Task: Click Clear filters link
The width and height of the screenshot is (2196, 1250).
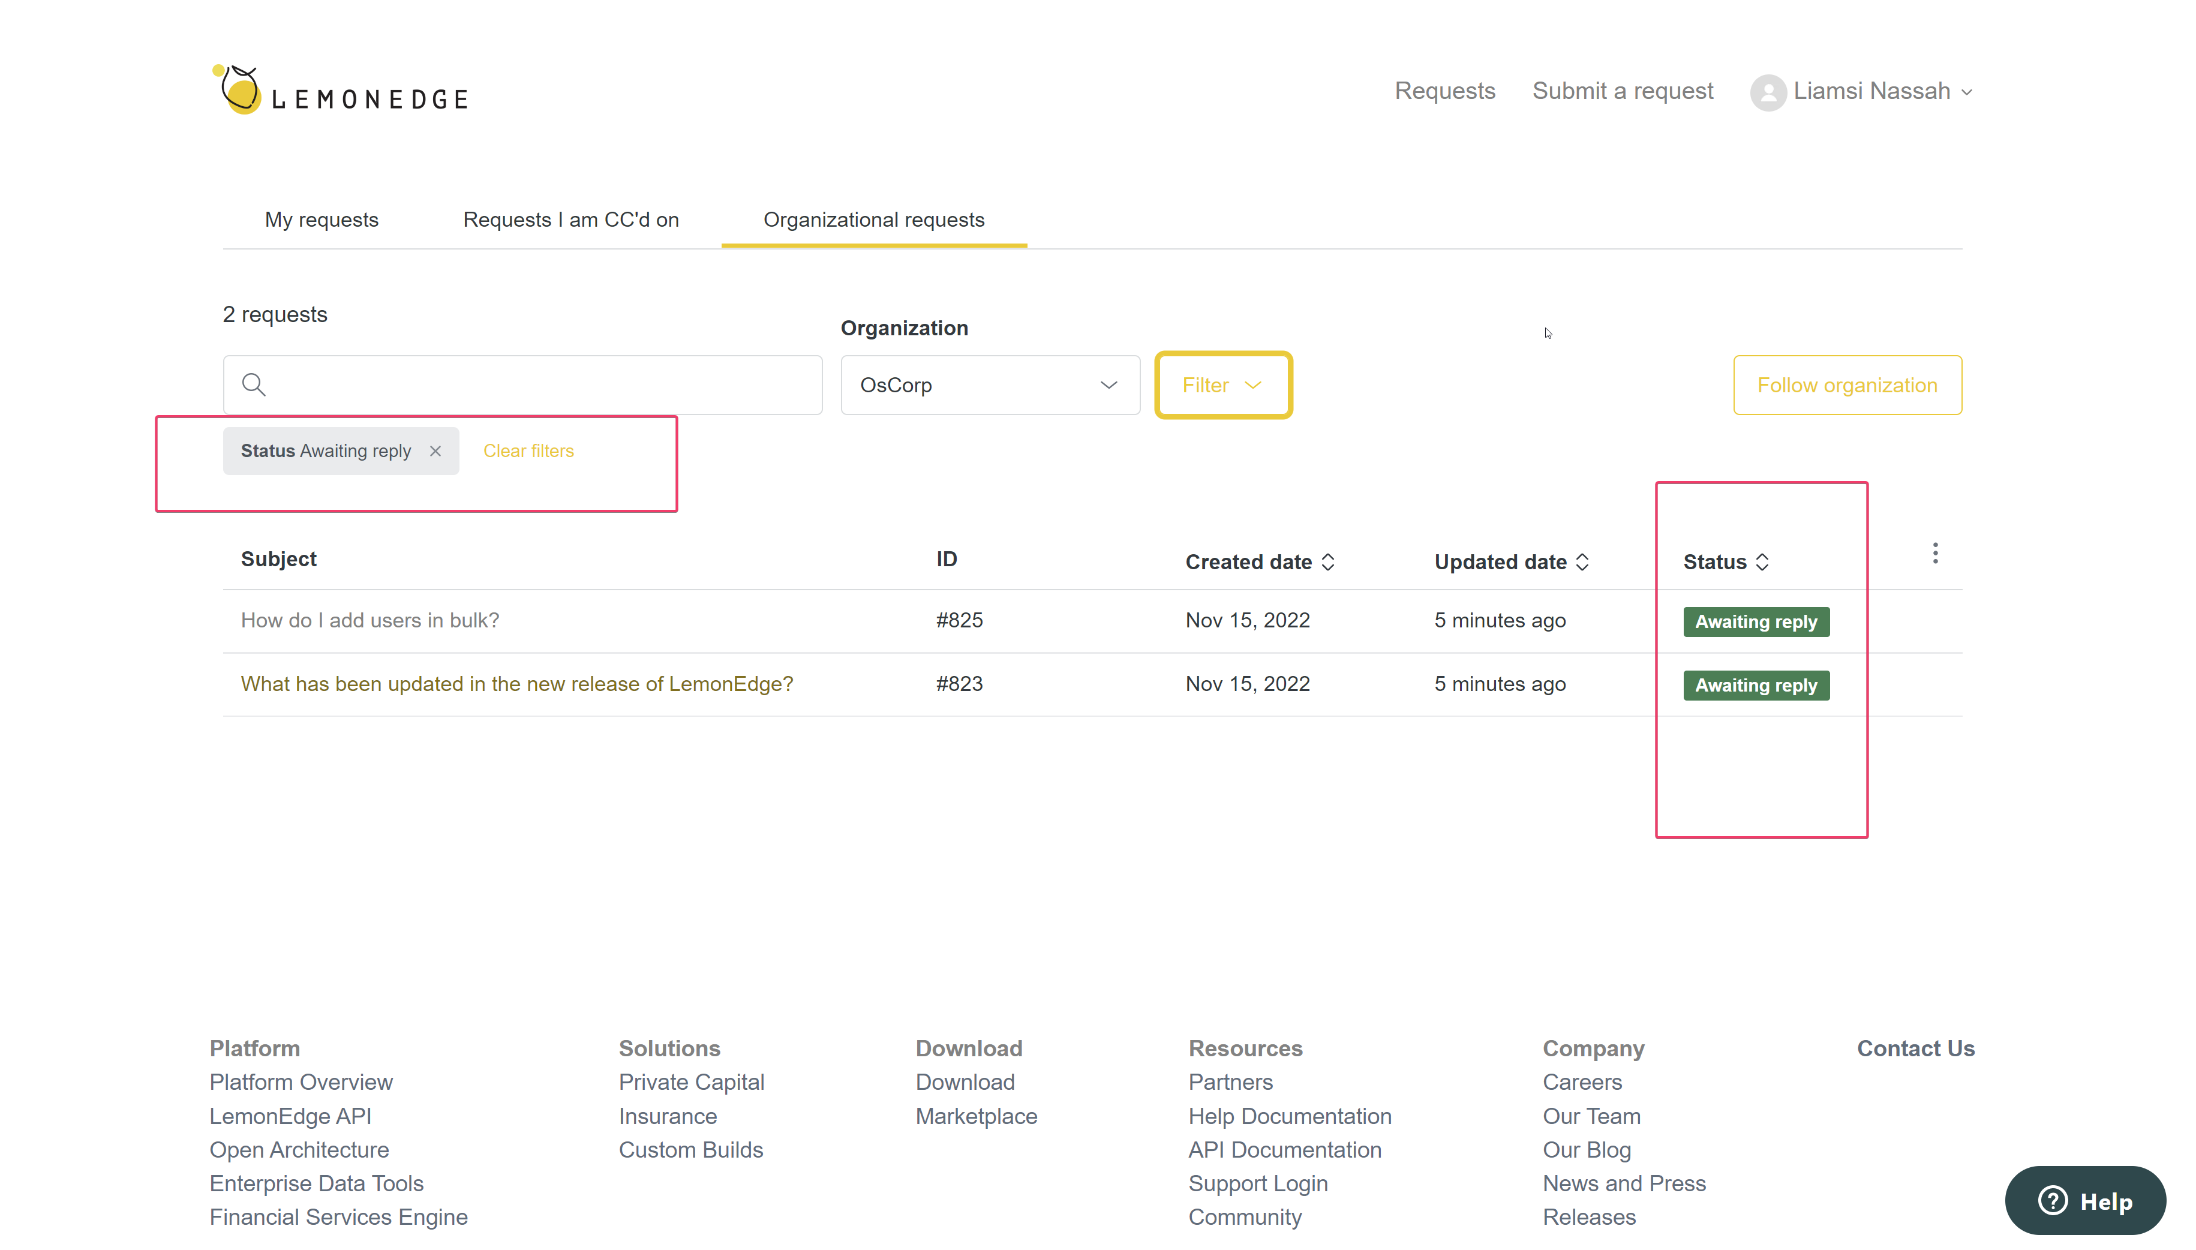Action: pyautogui.click(x=528, y=450)
